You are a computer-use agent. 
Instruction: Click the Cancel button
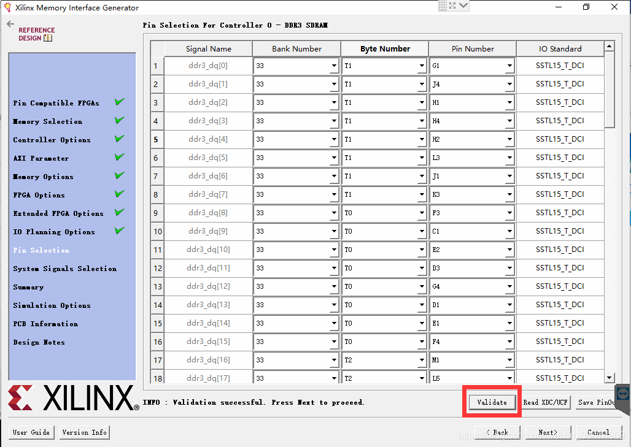599,432
